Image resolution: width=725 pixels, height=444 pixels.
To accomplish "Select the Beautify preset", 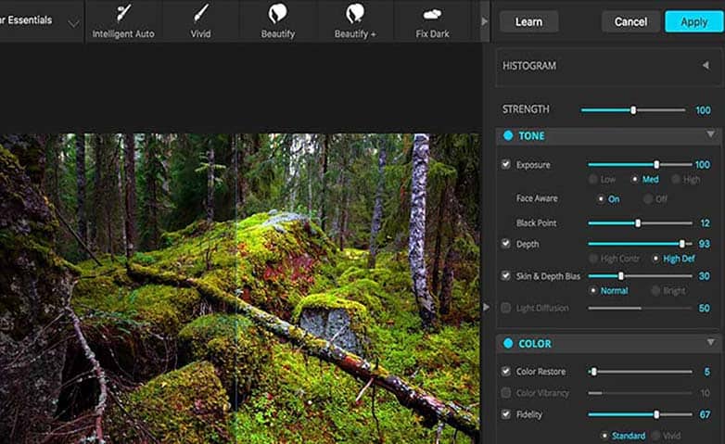I will point(277,21).
